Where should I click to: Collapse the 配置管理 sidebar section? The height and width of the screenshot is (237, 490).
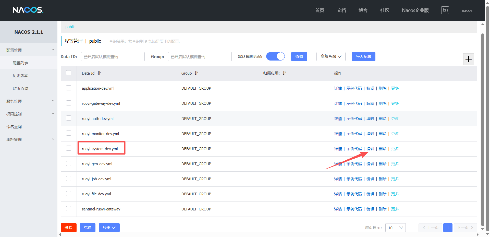pos(29,50)
